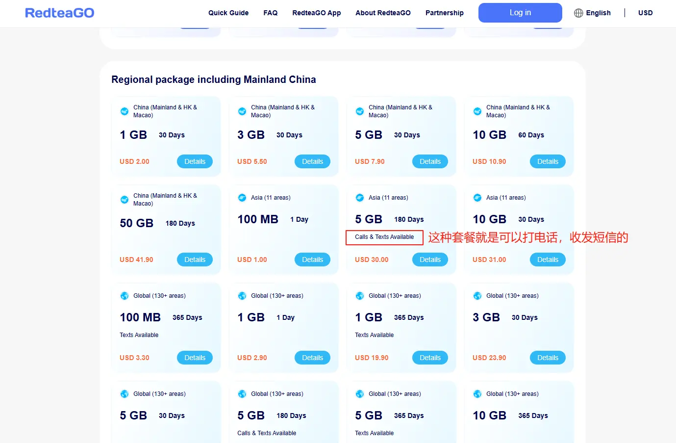Open the RedteaGO App page
The height and width of the screenshot is (443, 676).
tap(317, 13)
